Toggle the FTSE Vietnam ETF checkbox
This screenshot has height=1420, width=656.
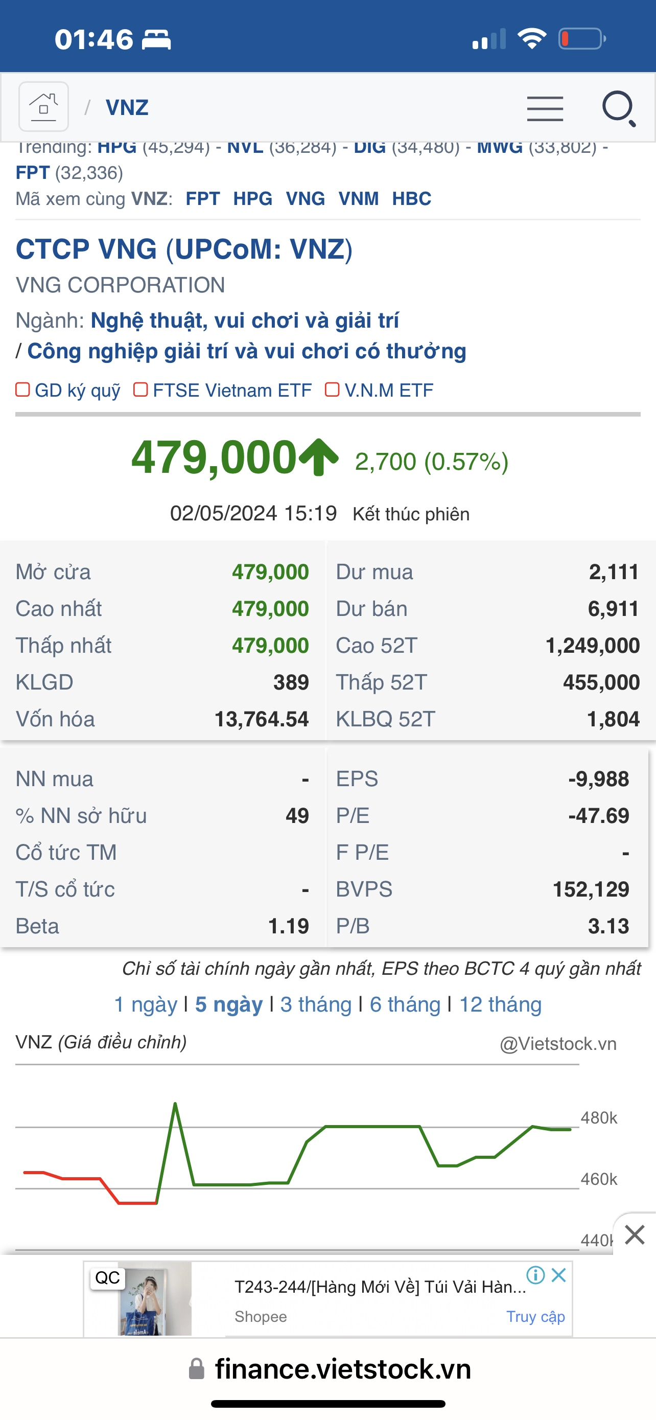point(140,390)
